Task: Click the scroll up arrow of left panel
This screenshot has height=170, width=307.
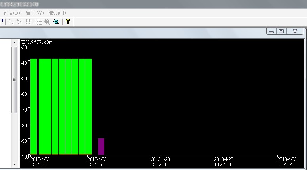Action: click(x=15, y=42)
